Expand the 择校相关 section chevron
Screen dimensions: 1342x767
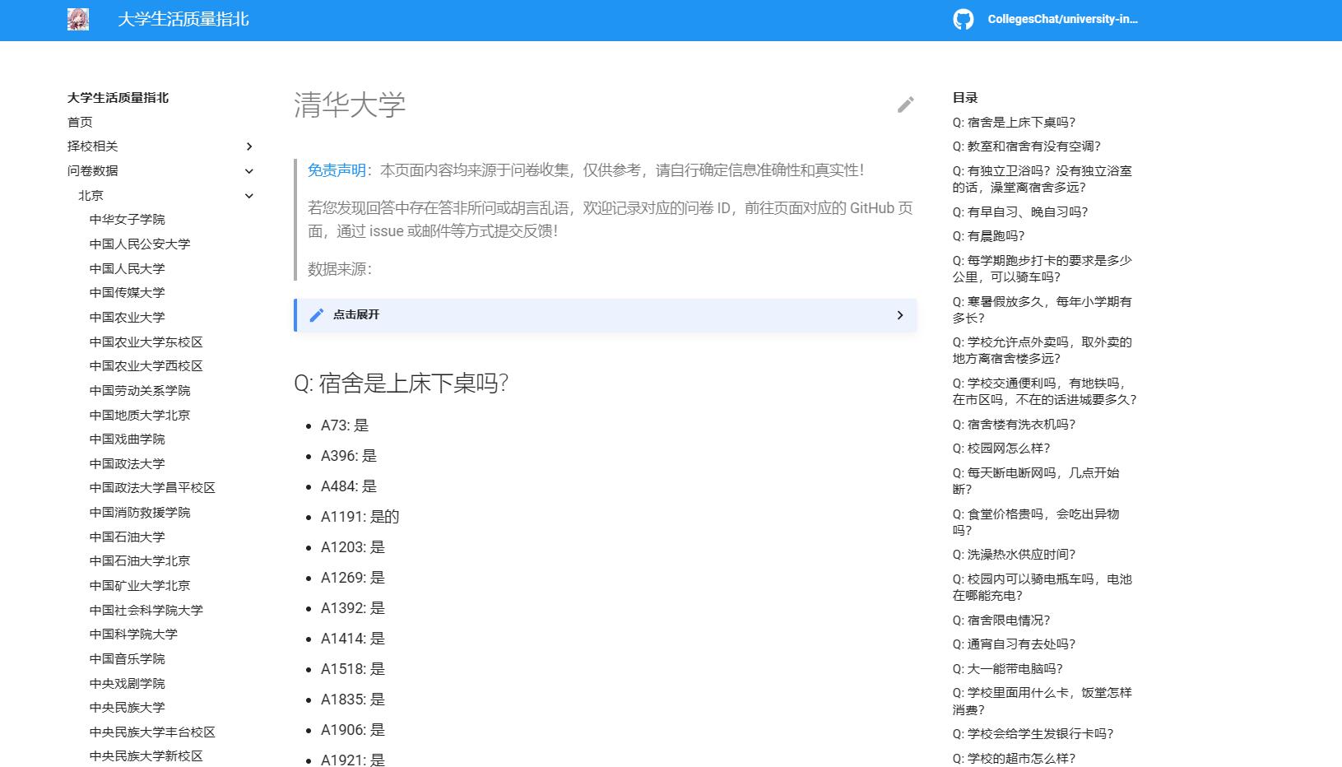click(x=249, y=146)
